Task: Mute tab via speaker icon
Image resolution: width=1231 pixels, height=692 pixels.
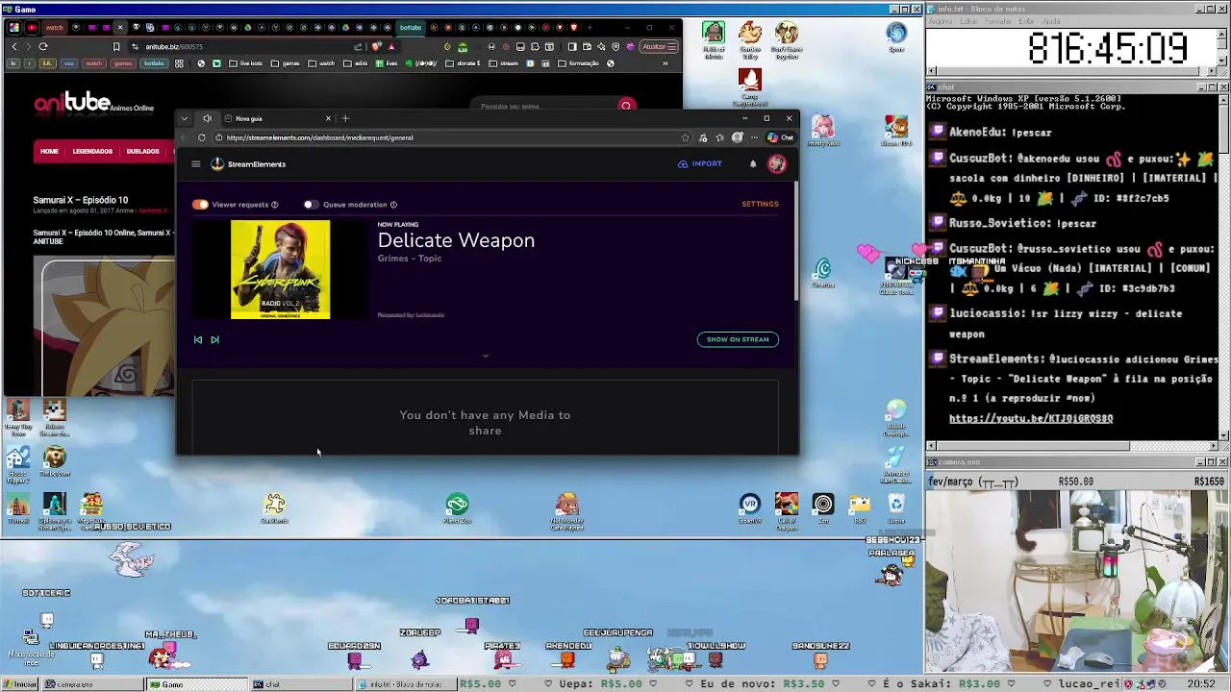Action: tap(207, 118)
